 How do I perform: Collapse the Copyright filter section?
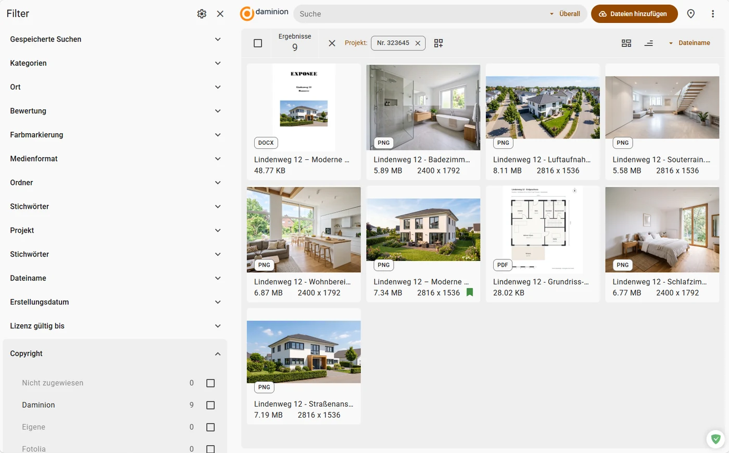click(x=115, y=354)
